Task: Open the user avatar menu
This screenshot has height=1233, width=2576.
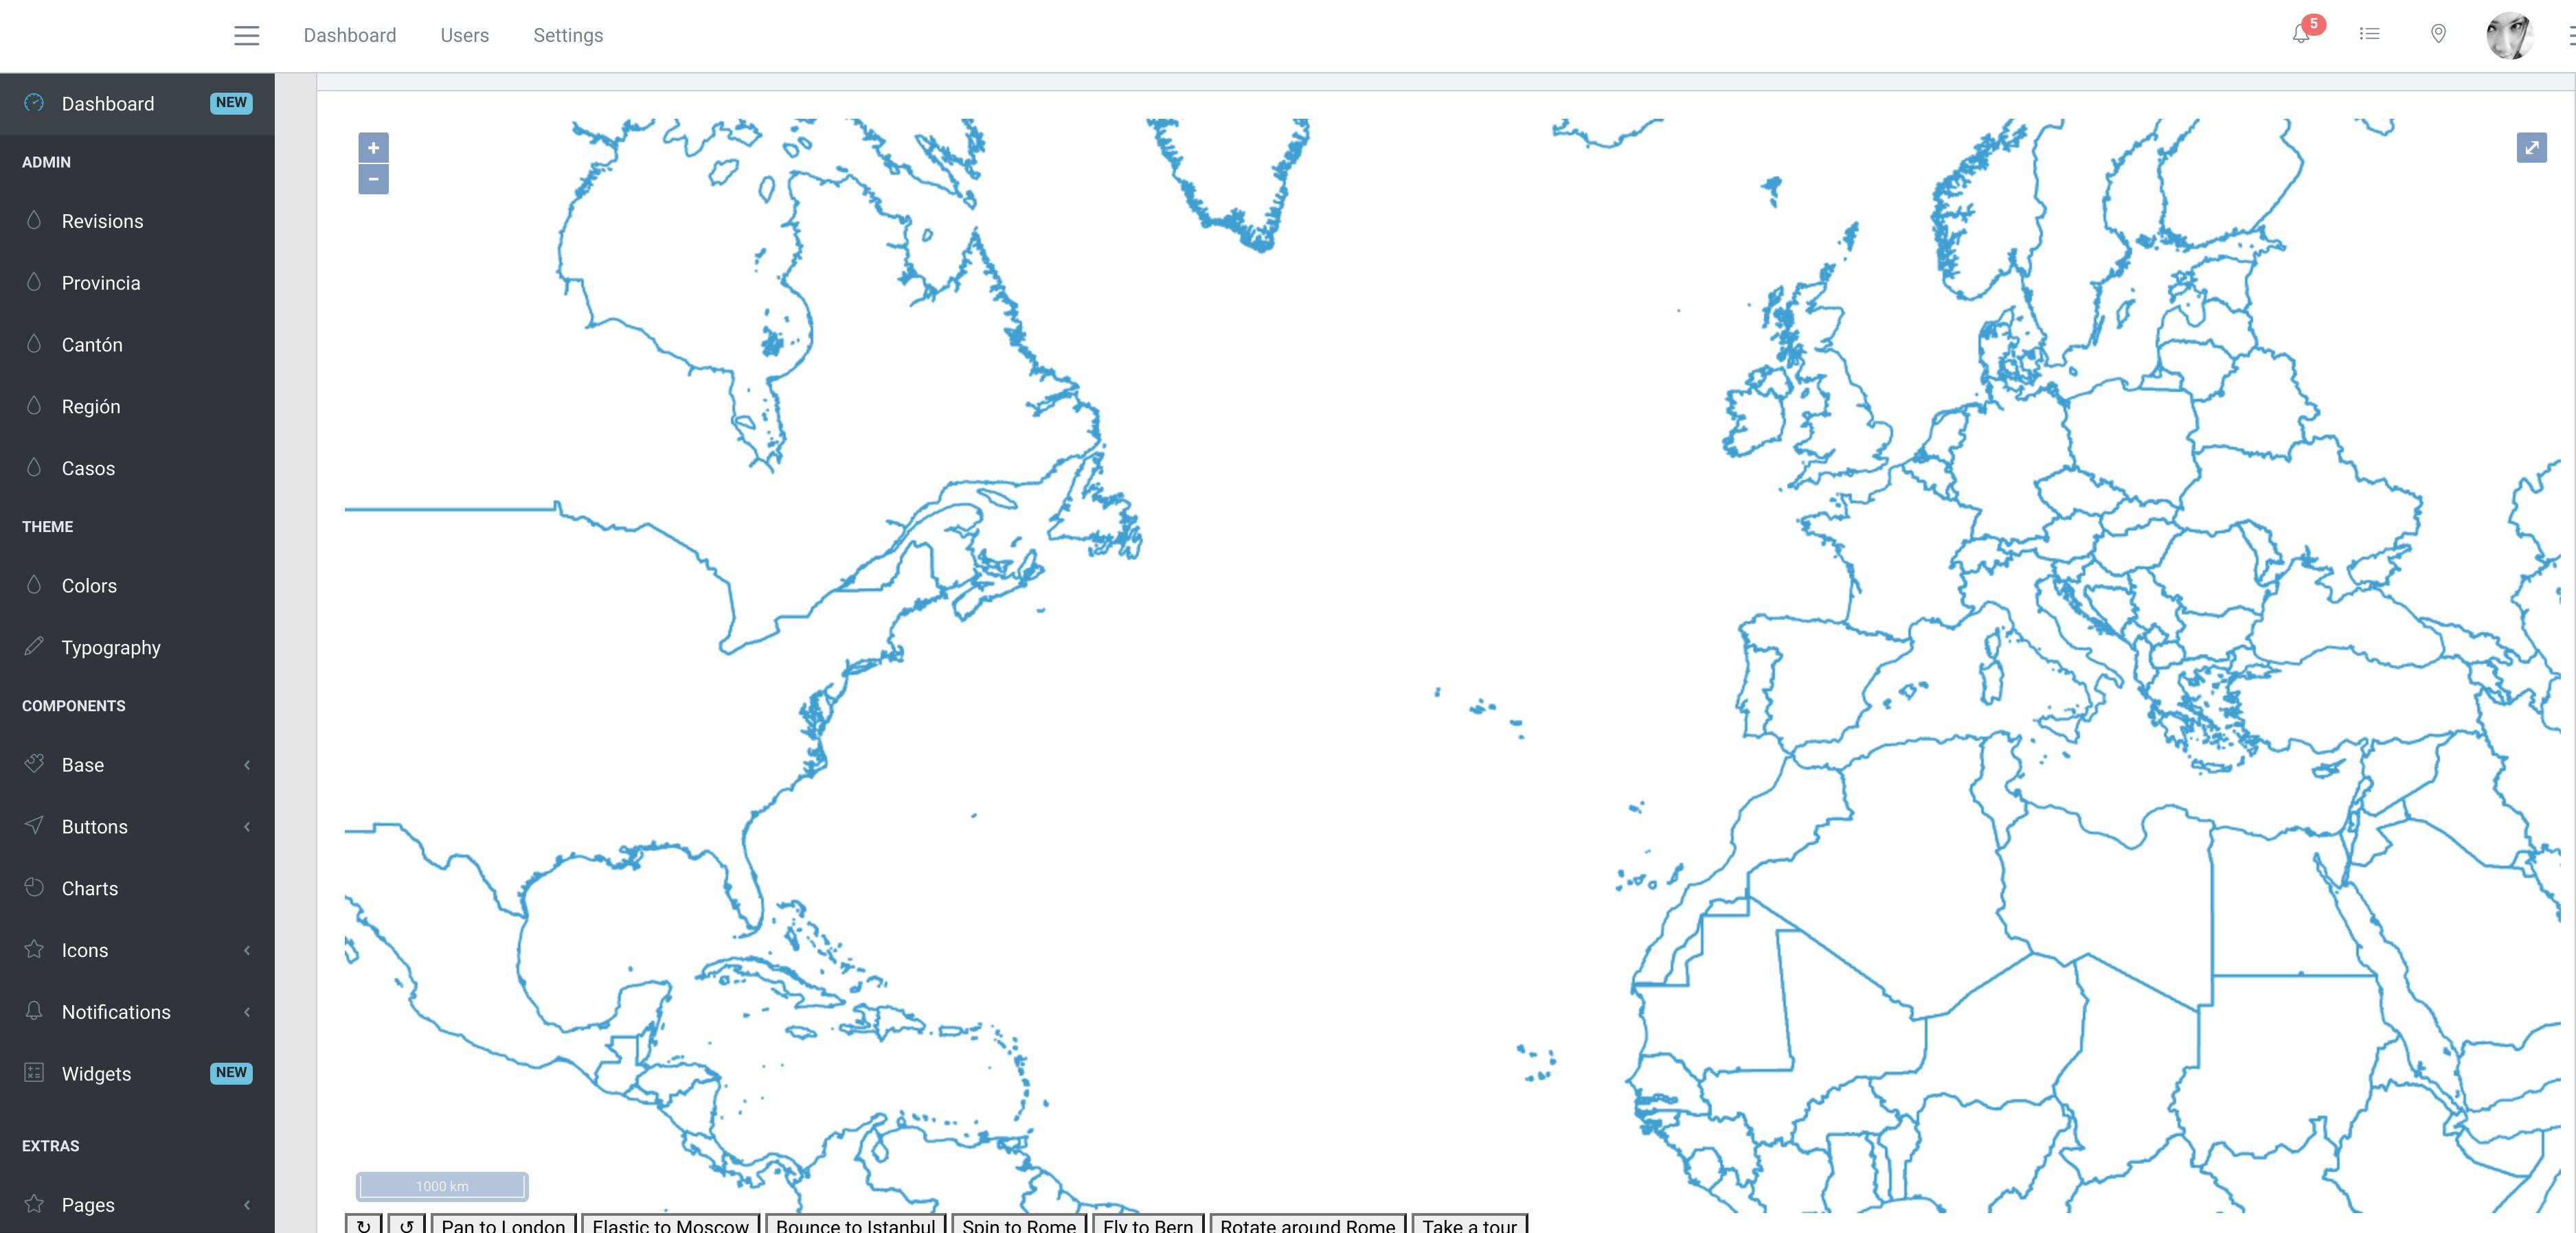Action: [x=2510, y=36]
